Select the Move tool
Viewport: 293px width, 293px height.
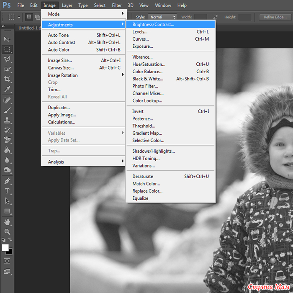tap(7, 39)
